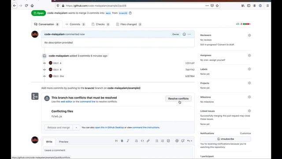Open Projects settings gear

pos(249,83)
